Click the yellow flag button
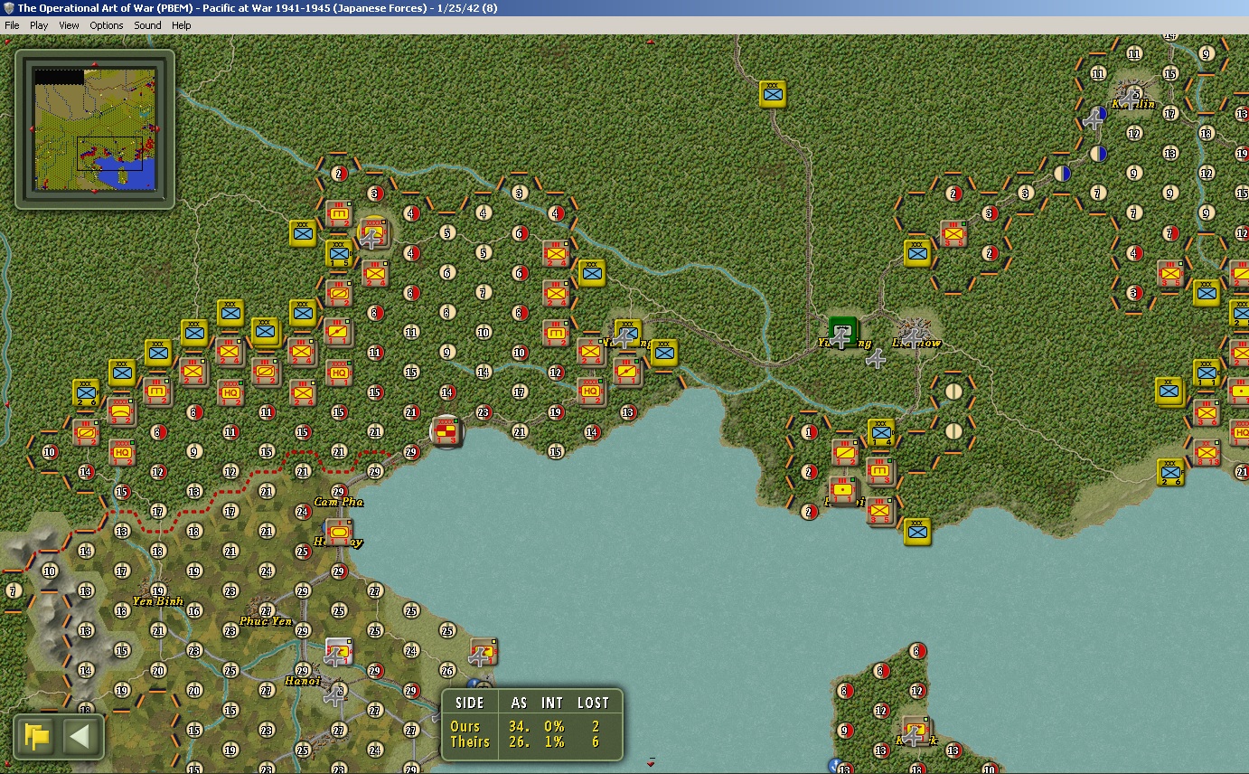The height and width of the screenshot is (774, 1249). [38, 736]
